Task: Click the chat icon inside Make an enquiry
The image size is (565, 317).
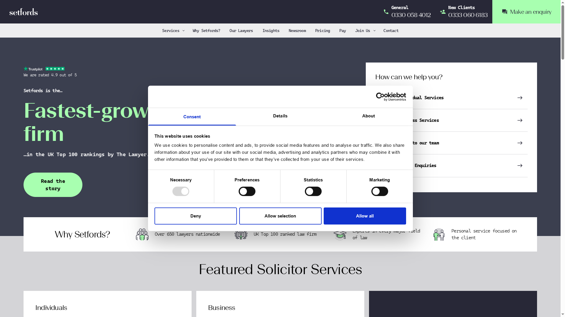Action: 504,12
